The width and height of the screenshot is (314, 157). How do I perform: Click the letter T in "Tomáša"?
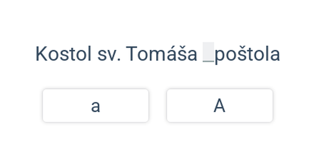coord(131,54)
